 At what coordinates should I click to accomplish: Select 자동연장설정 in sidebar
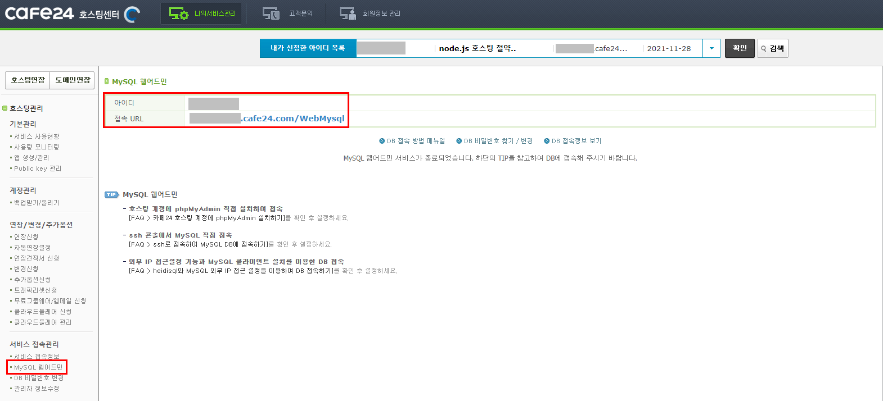(x=33, y=248)
